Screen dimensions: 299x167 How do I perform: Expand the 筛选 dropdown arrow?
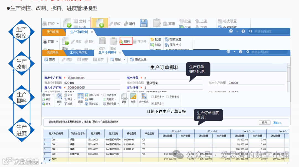click(x=74, y=100)
